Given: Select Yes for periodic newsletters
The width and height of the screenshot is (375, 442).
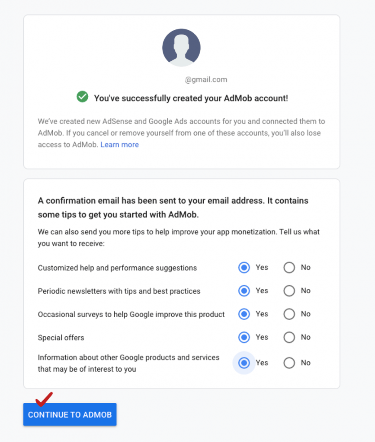Looking at the screenshot, I should (x=243, y=291).
